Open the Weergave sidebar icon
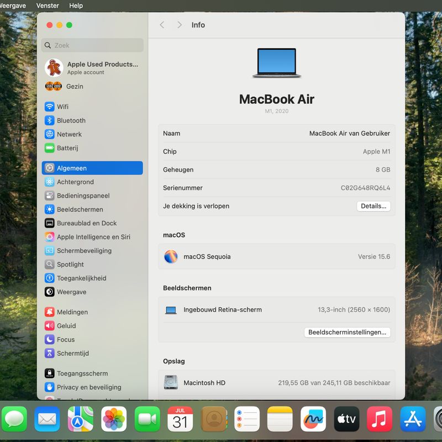The width and height of the screenshot is (442, 442). click(50, 292)
